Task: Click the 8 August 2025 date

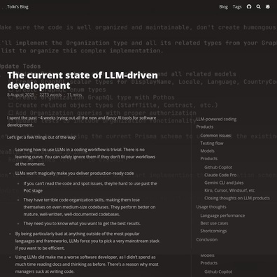Action: (x=20, y=95)
